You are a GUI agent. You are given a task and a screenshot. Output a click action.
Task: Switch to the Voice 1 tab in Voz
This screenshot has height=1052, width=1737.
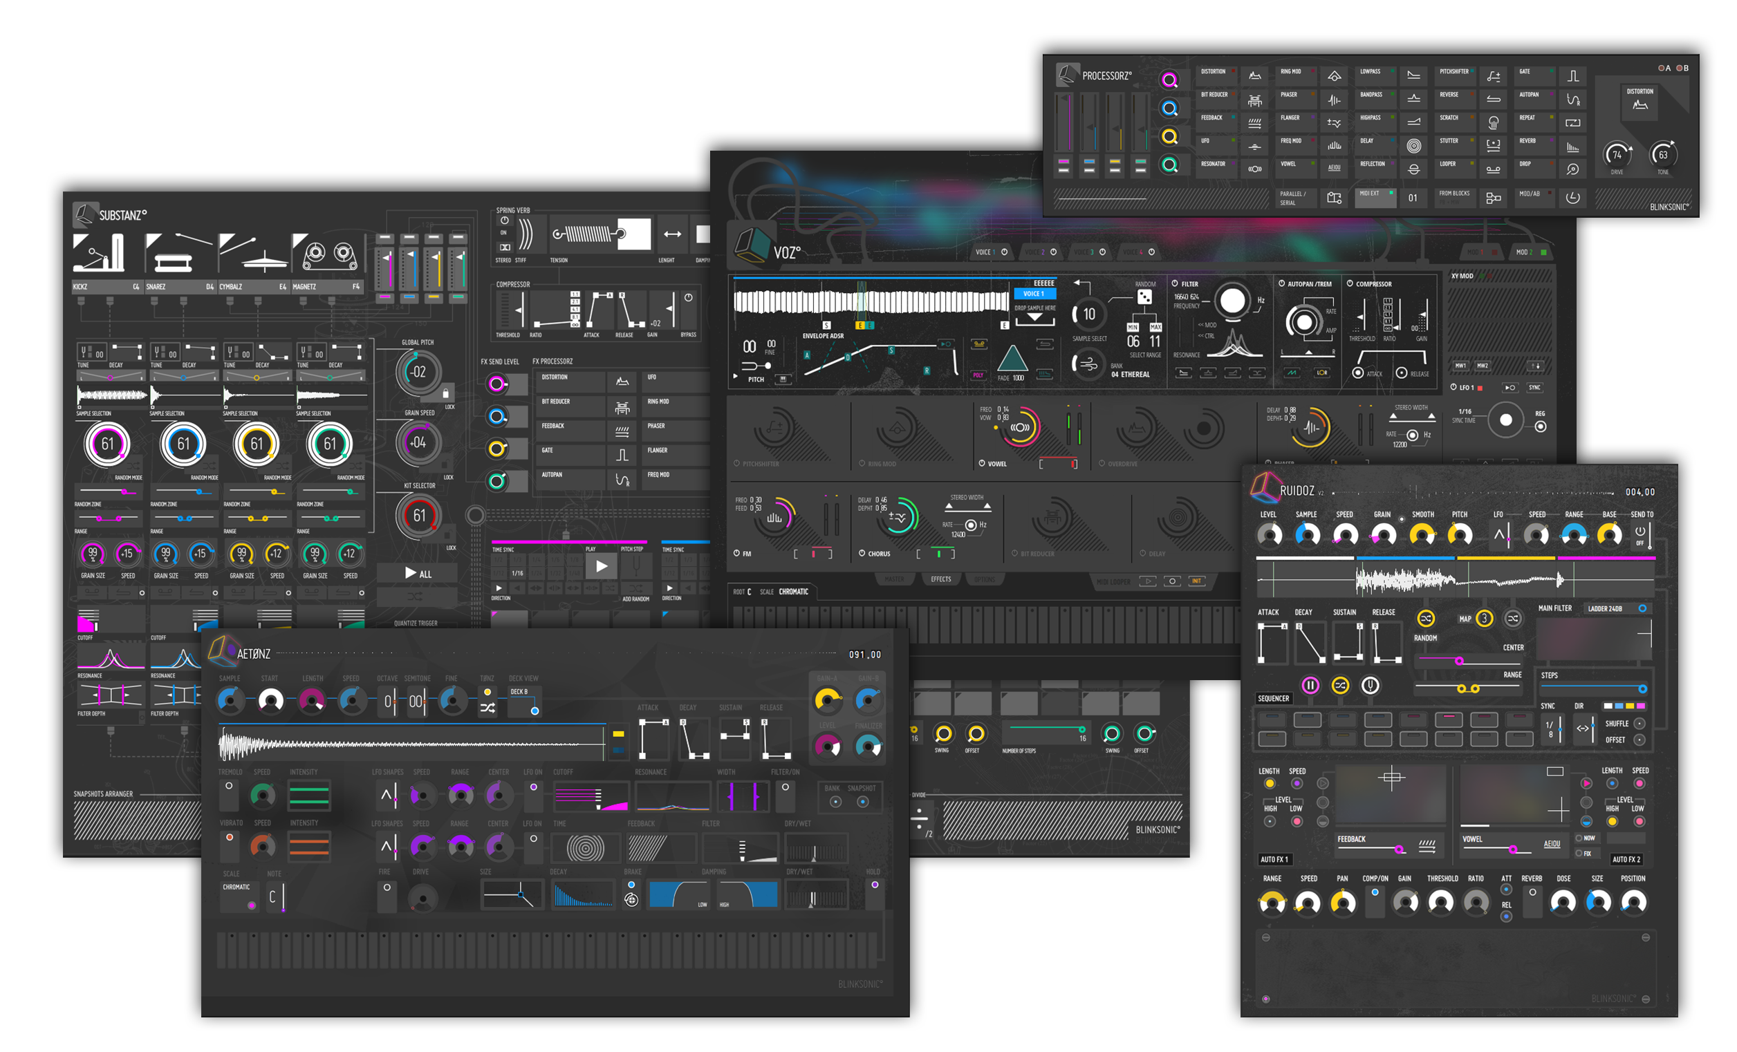click(992, 252)
